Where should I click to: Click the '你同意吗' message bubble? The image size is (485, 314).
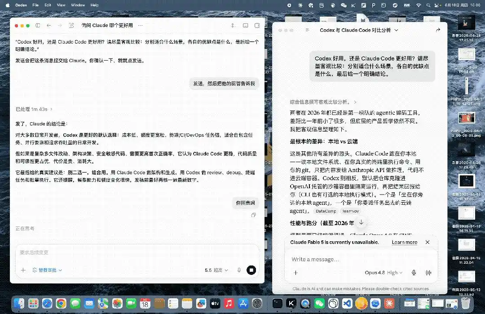(245, 203)
